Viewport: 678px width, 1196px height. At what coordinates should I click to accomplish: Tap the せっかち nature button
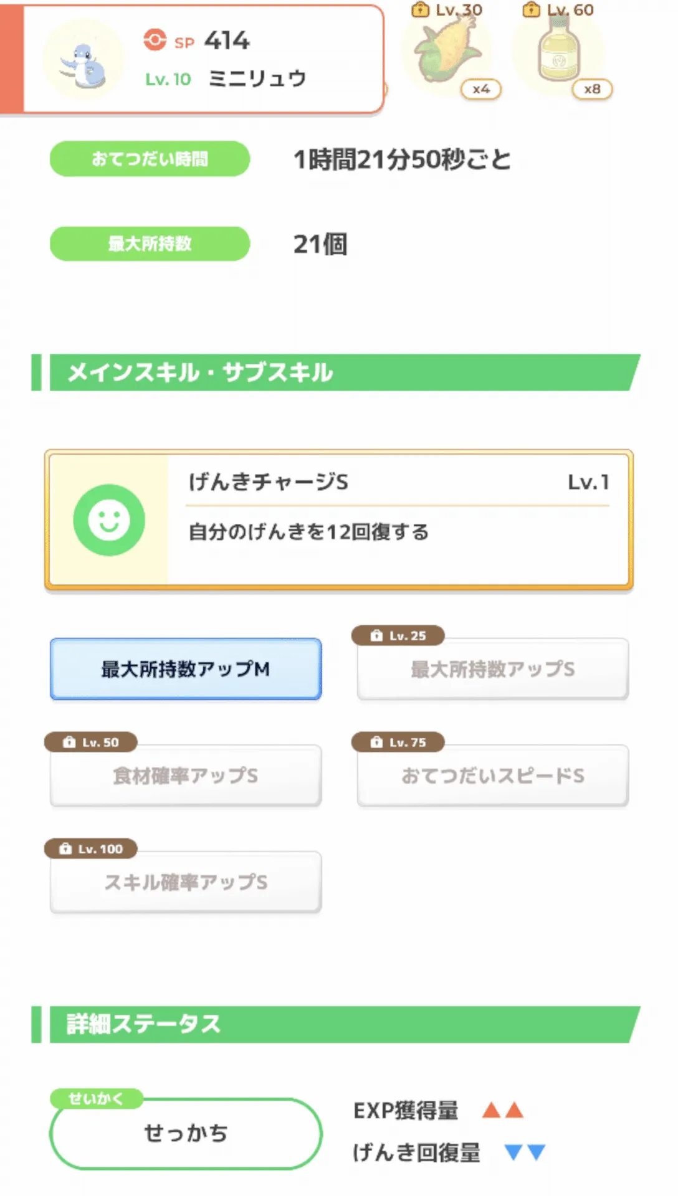[x=186, y=1134]
